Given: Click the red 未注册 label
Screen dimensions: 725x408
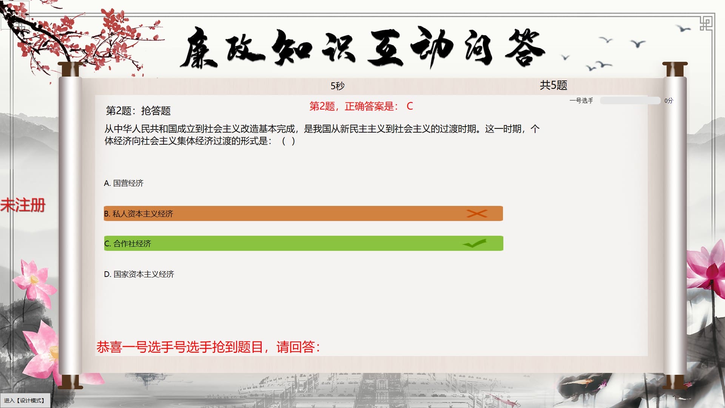Looking at the screenshot, I should [23, 205].
